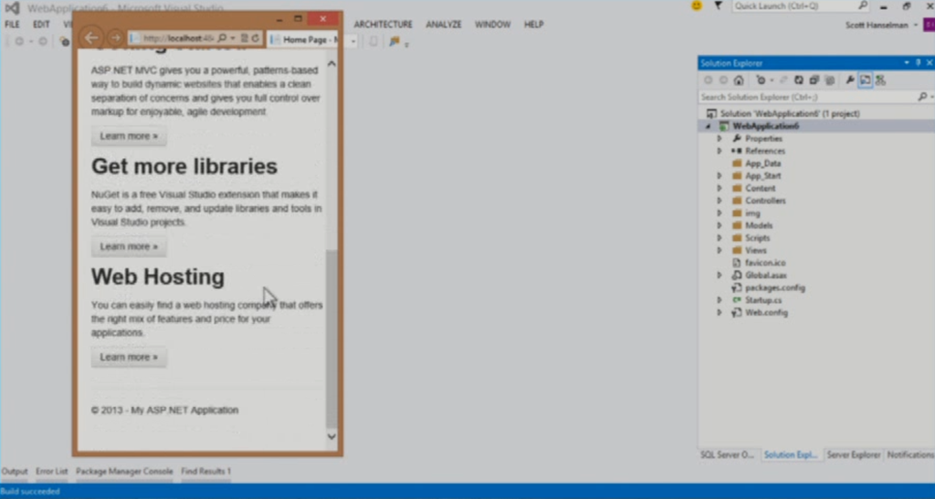Click Sync with Active Document icon

783,80
